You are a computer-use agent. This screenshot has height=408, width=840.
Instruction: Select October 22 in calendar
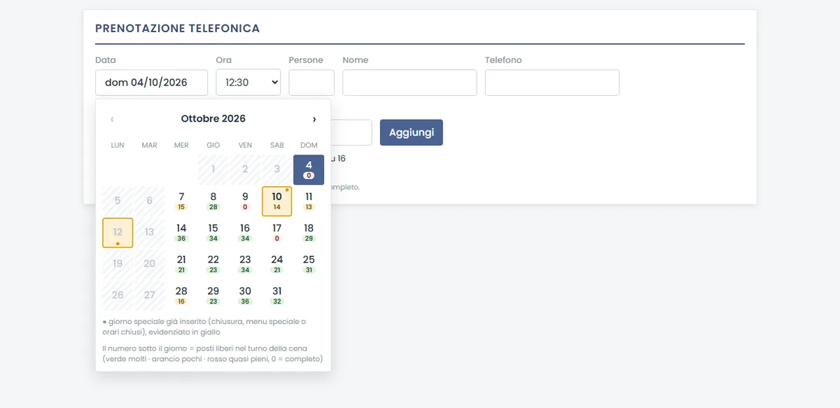(213, 264)
